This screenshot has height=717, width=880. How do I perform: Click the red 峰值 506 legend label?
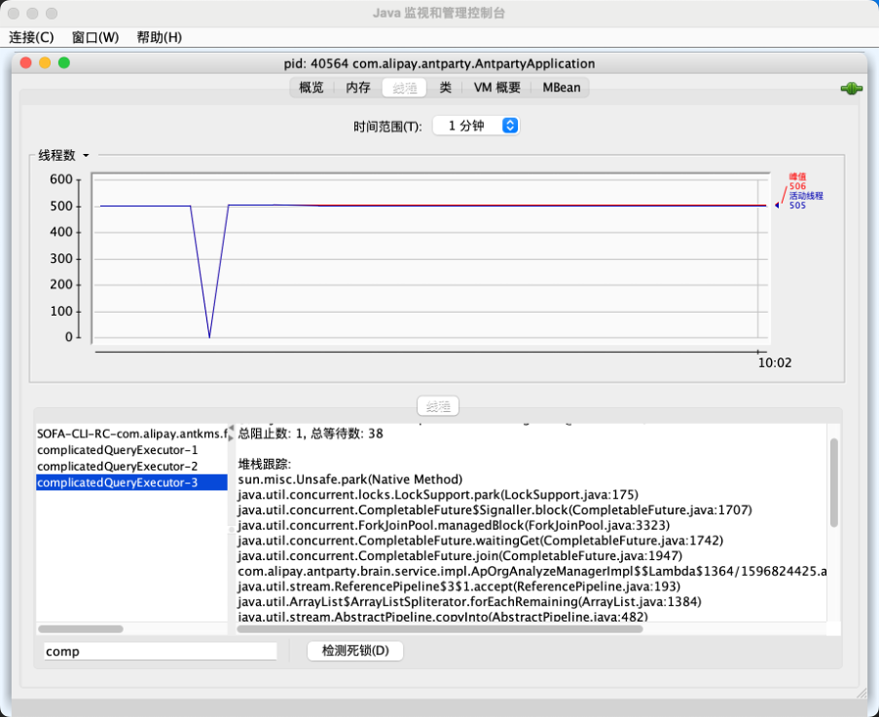point(797,181)
